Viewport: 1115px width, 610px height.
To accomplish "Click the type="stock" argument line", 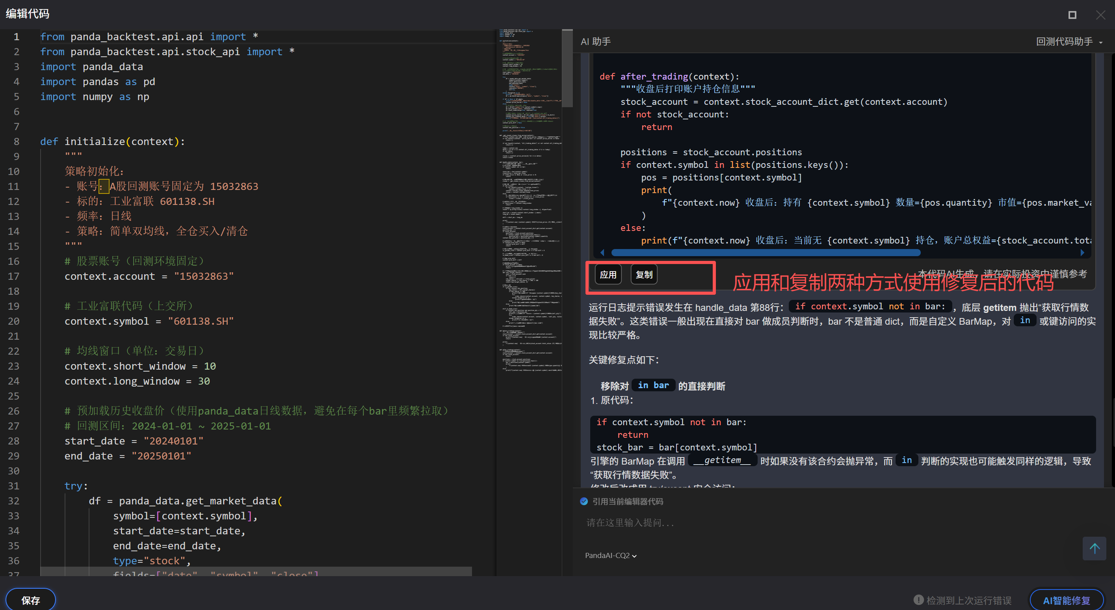I will pyautogui.click(x=152, y=561).
